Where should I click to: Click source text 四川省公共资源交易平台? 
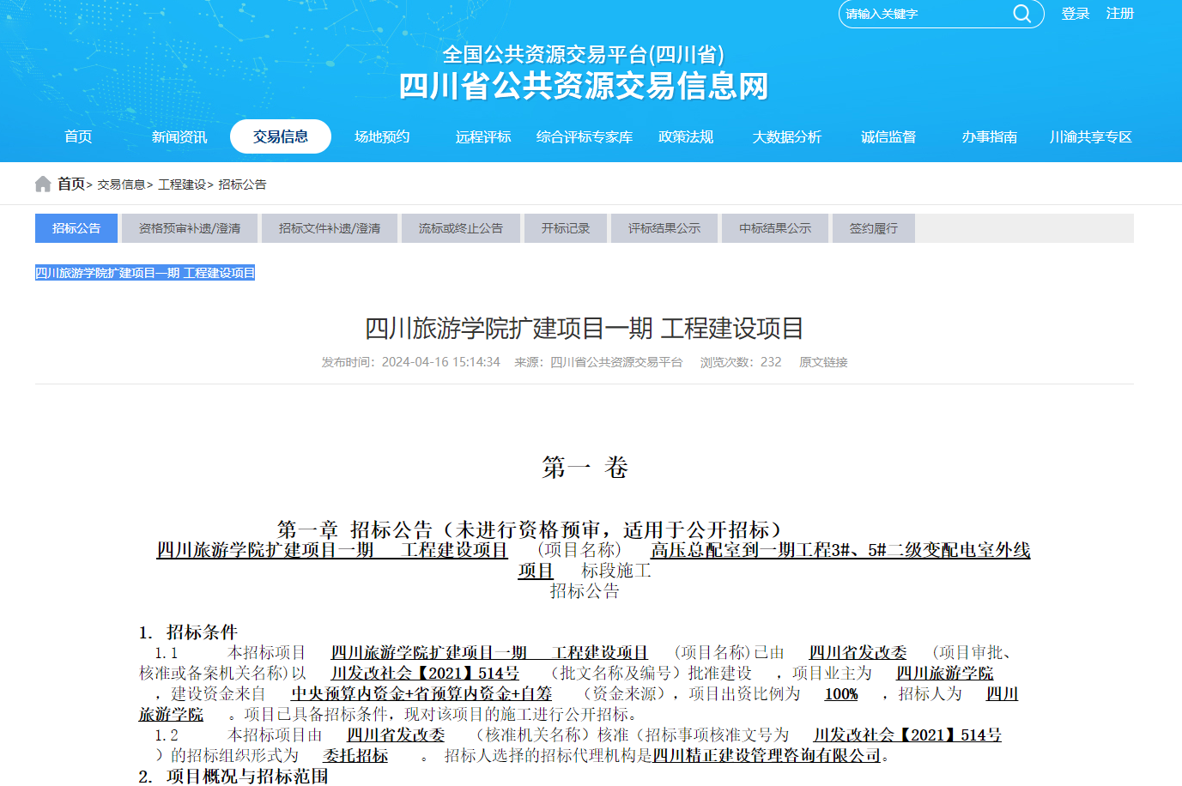616,362
